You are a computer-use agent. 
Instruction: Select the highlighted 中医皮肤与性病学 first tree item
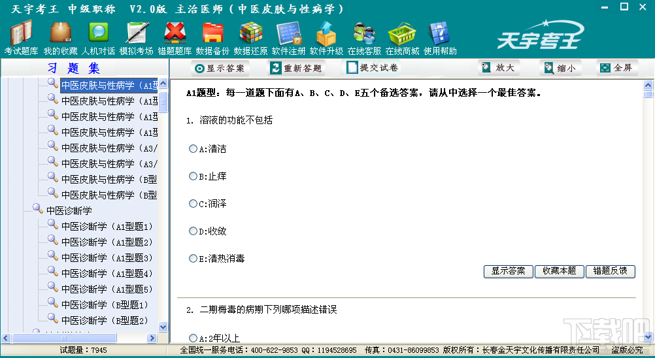(109, 86)
